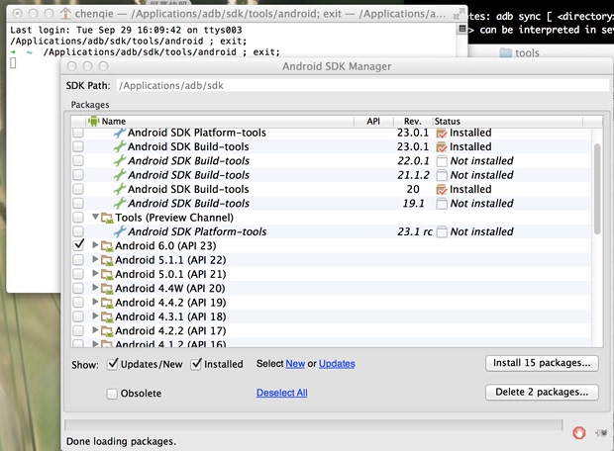Viewport: 614px width, 451px height.
Task: Click wrench icon for SDK Build-tools 22.0.1
Action: [x=121, y=161]
